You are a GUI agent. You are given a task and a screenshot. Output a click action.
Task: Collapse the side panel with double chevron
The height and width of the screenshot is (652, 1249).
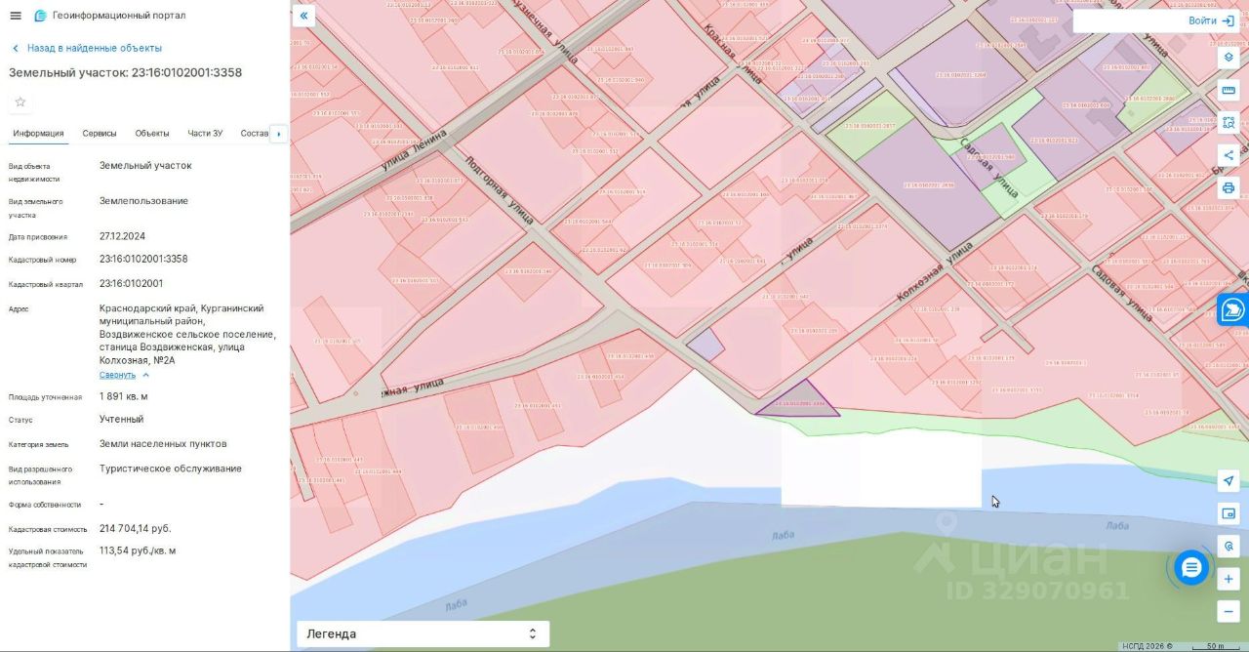pyautogui.click(x=303, y=16)
